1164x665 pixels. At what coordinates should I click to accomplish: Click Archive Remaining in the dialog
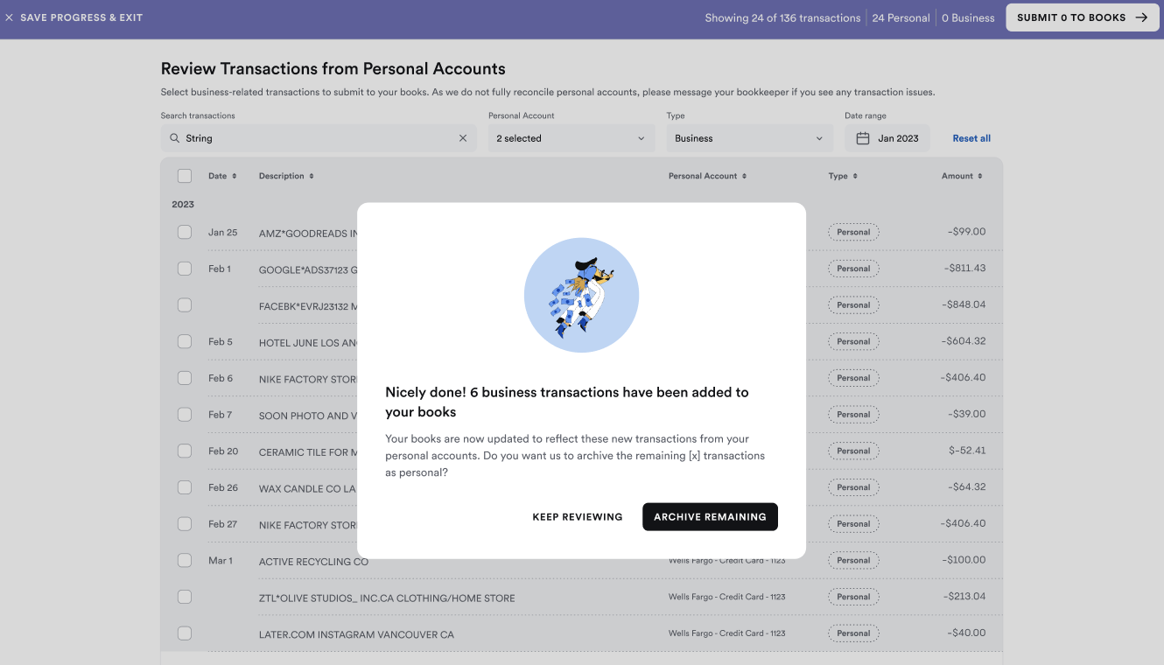pyautogui.click(x=710, y=516)
